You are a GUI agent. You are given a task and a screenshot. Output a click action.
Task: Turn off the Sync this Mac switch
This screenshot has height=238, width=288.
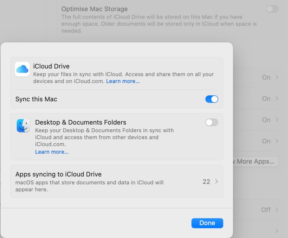point(212,99)
